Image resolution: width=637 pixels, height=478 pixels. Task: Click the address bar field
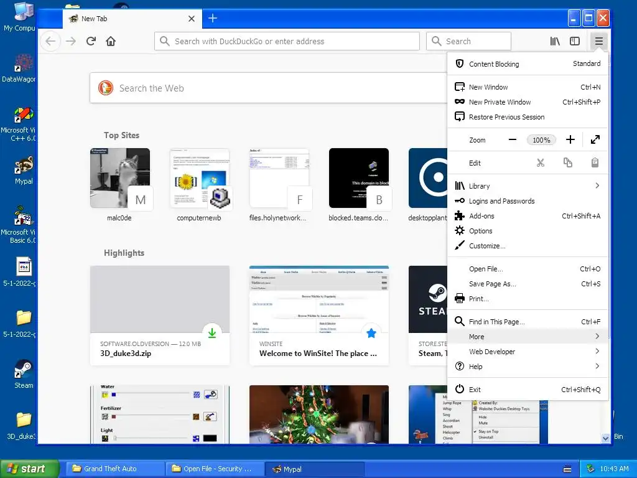coord(287,41)
